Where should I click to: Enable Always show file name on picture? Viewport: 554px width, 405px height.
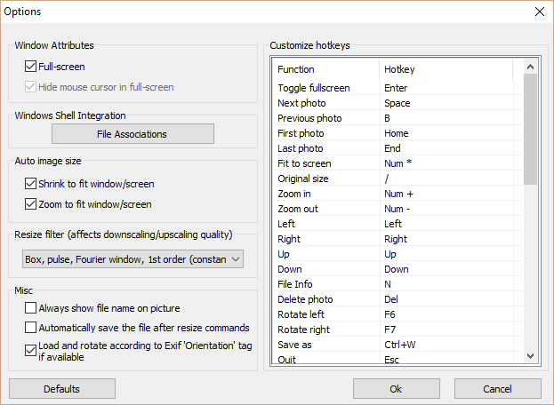(x=32, y=308)
